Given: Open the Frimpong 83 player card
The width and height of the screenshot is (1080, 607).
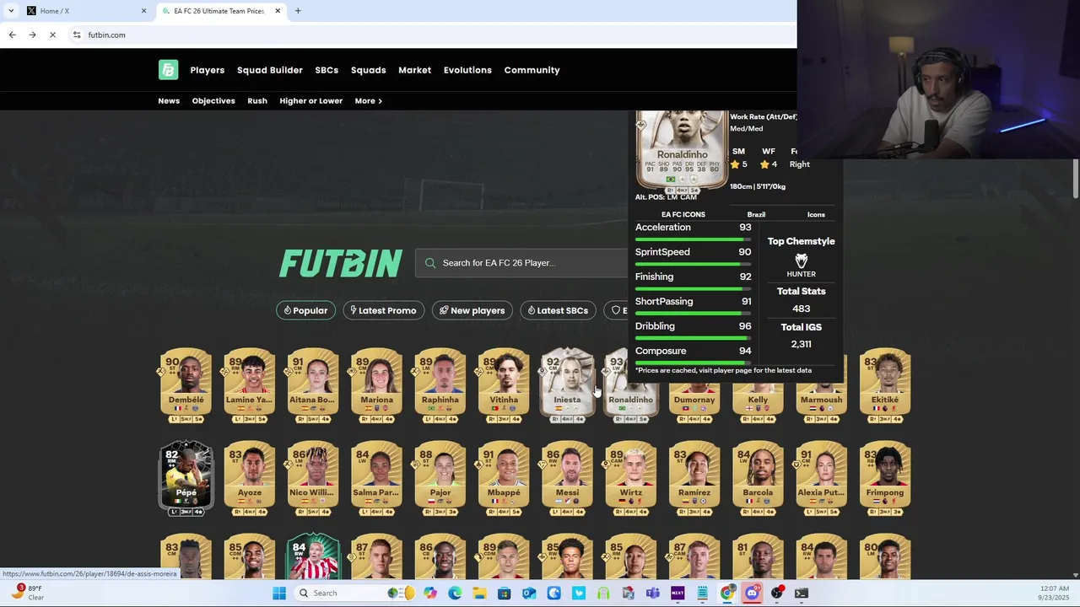Looking at the screenshot, I should [885, 478].
